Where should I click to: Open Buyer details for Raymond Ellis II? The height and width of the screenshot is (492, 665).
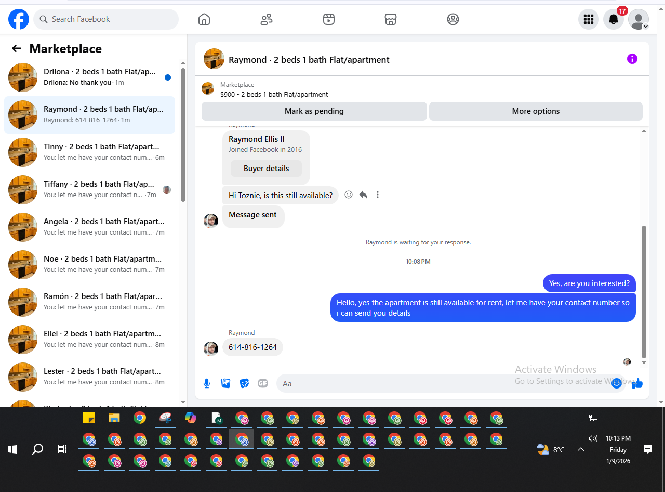266,169
